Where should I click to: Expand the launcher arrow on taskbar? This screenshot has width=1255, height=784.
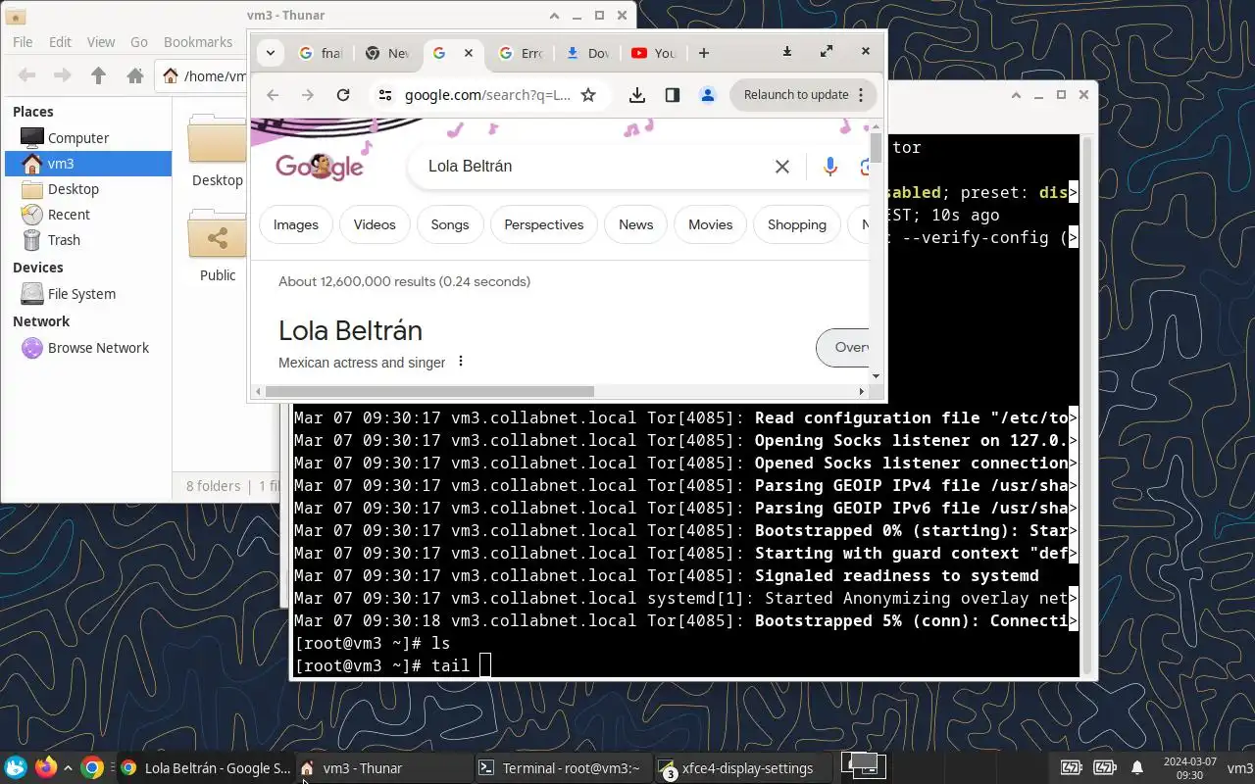tap(68, 767)
